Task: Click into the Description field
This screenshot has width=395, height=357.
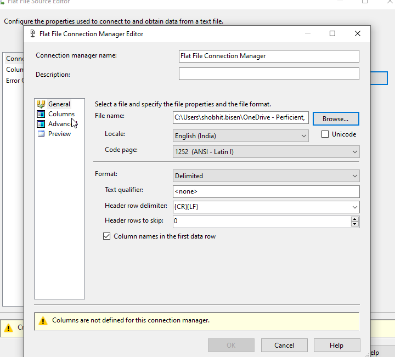Action: [269, 74]
